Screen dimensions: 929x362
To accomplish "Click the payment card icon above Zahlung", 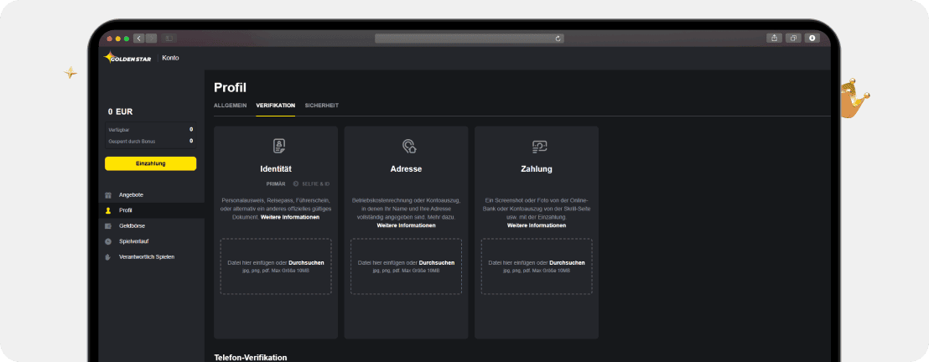I will click(539, 146).
